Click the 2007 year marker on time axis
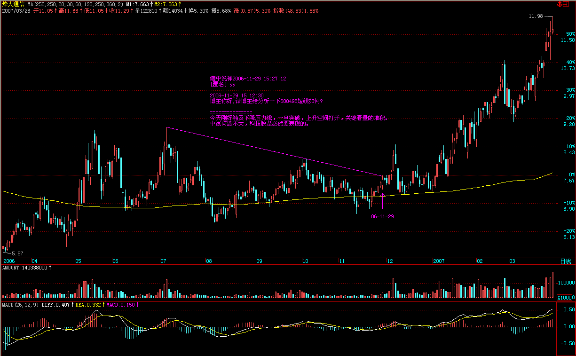The height and width of the screenshot is (356, 576). tap(439, 261)
